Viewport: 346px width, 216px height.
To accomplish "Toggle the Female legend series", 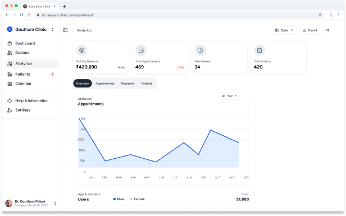I will (137, 199).
